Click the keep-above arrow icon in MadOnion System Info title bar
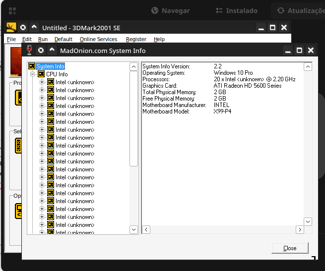Image resolution: width=325 pixels, height=271 pixels. [x=52, y=50]
